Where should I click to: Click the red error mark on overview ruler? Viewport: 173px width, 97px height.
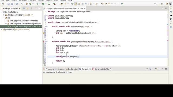168,40
